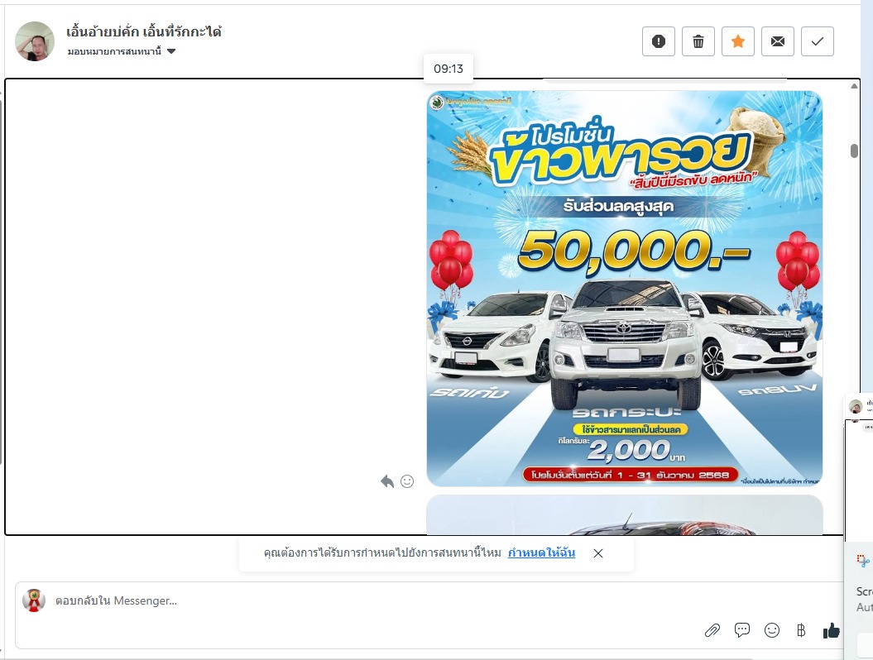
Task: Click the customer's name in the header
Action: click(144, 31)
